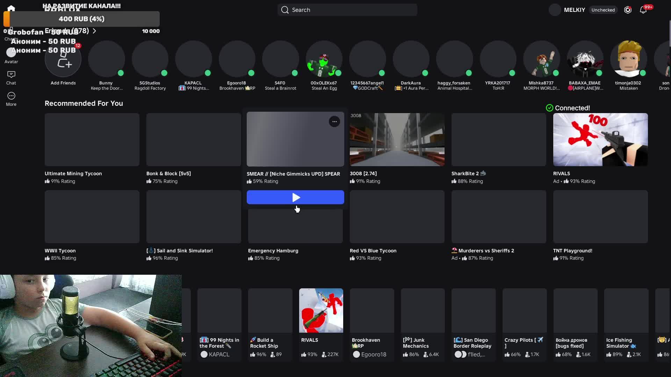Image resolution: width=671 pixels, height=377 pixels.
Task: Open the RIVALS ad thumbnail with gun
Action: click(600, 139)
